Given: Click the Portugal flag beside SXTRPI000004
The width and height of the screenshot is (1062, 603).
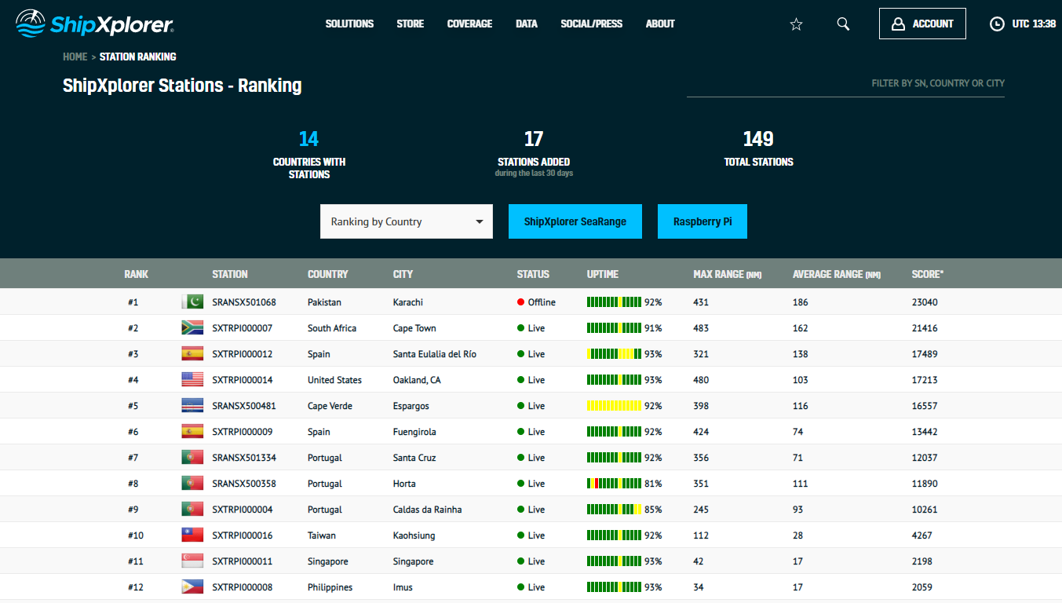Looking at the screenshot, I should point(192,510).
